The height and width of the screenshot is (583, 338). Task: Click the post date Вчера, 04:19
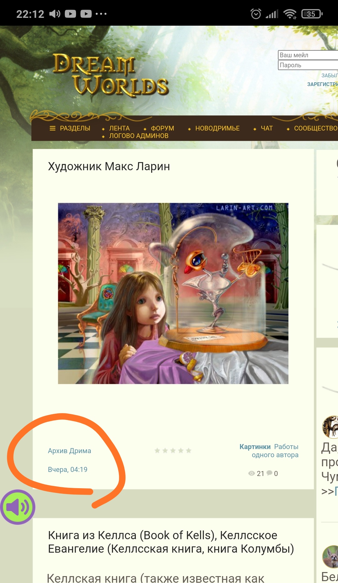point(68,470)
